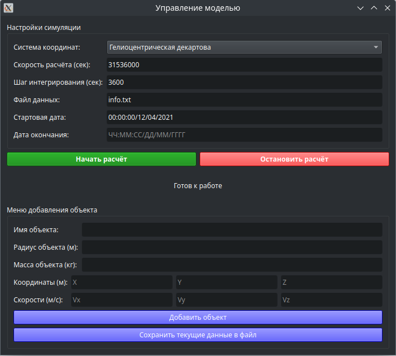Click the Дата окончания label
The width and height of the screenshot is (396, 356).
pyautogui.click(x=41, y=135)
